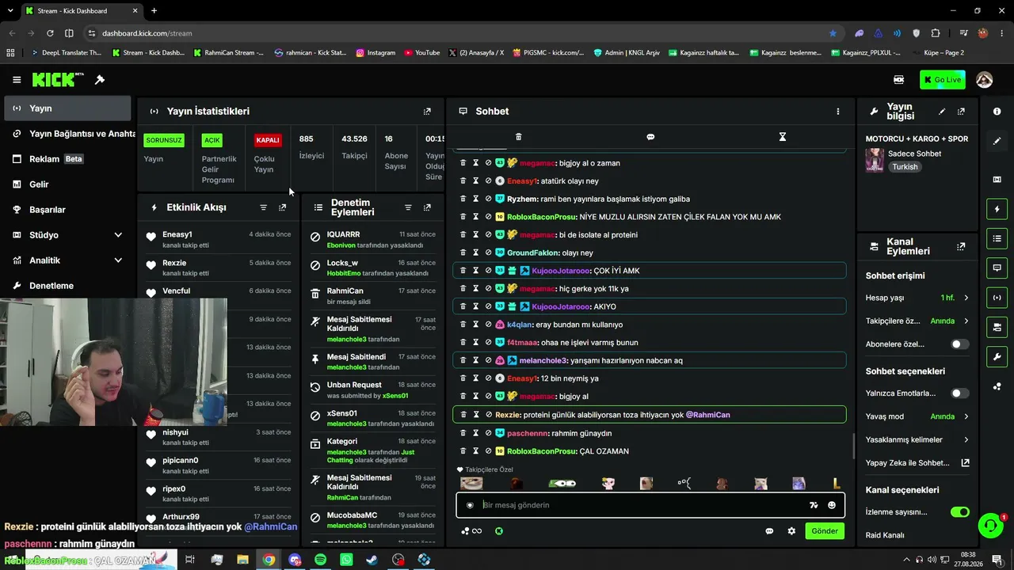Timeout user Ryzhem via hourglass icon
Screen dimensions: 1014x570
476,199
